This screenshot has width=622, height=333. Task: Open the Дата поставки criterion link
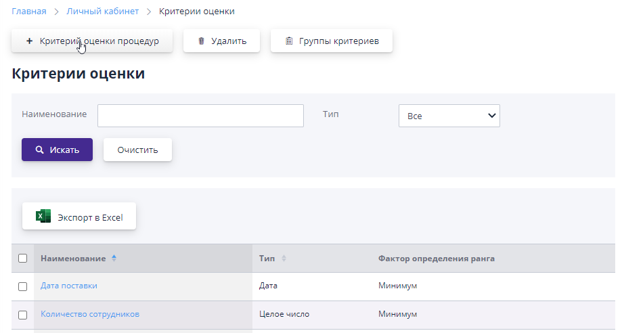[69, 286]
